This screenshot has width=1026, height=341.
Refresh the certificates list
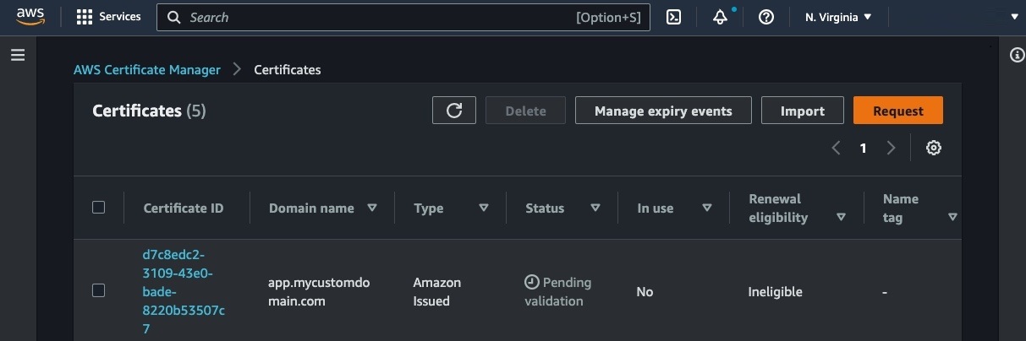(x=454, y=111)
